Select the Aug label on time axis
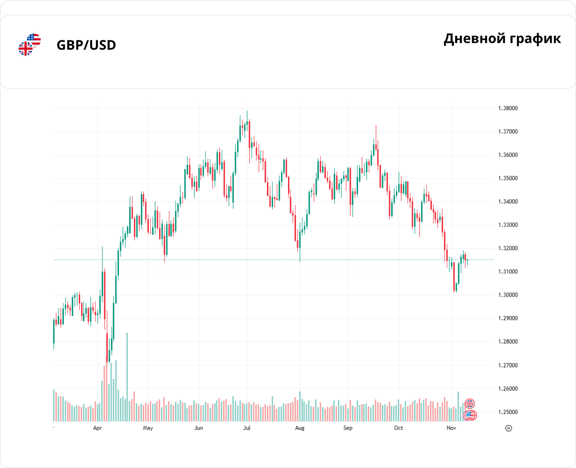The image size is (576, 468). pyautogui.click(x=300, y=428)
